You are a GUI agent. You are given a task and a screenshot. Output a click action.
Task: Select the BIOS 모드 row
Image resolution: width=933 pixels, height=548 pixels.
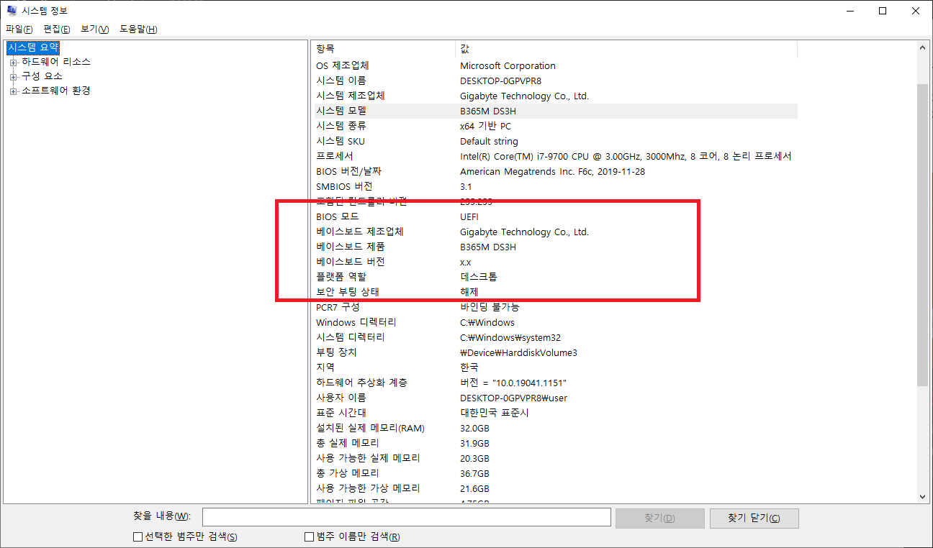554,216
